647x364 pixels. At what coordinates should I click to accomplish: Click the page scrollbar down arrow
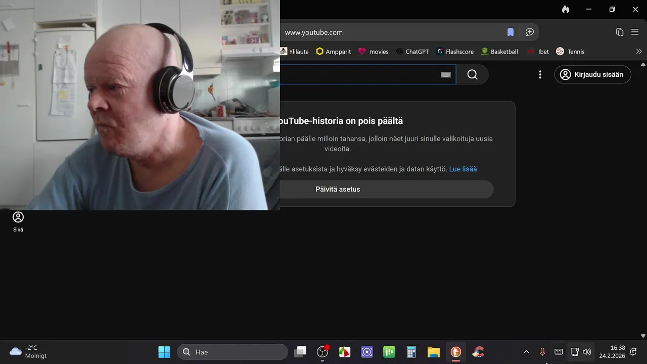[x=643, y=336]
